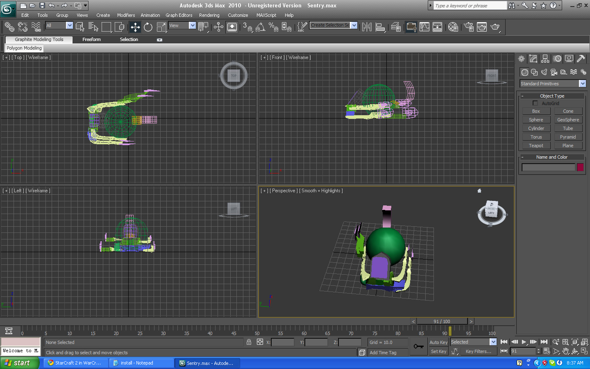590x369 pixels.
Task: Open Curve Editor
Action: 424,27
